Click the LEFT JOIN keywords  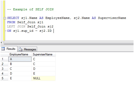16,26
